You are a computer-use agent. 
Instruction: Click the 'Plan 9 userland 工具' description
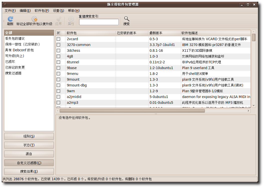(198, 68)
